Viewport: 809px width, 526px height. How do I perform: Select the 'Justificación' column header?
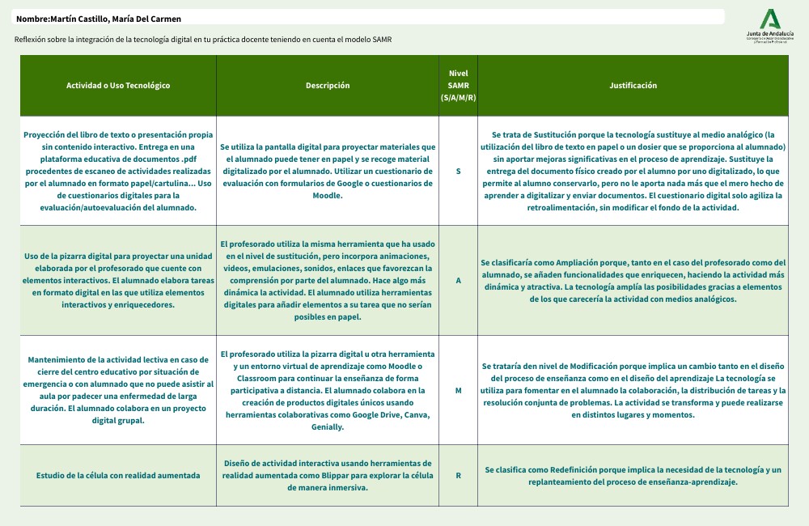point(633,86)
